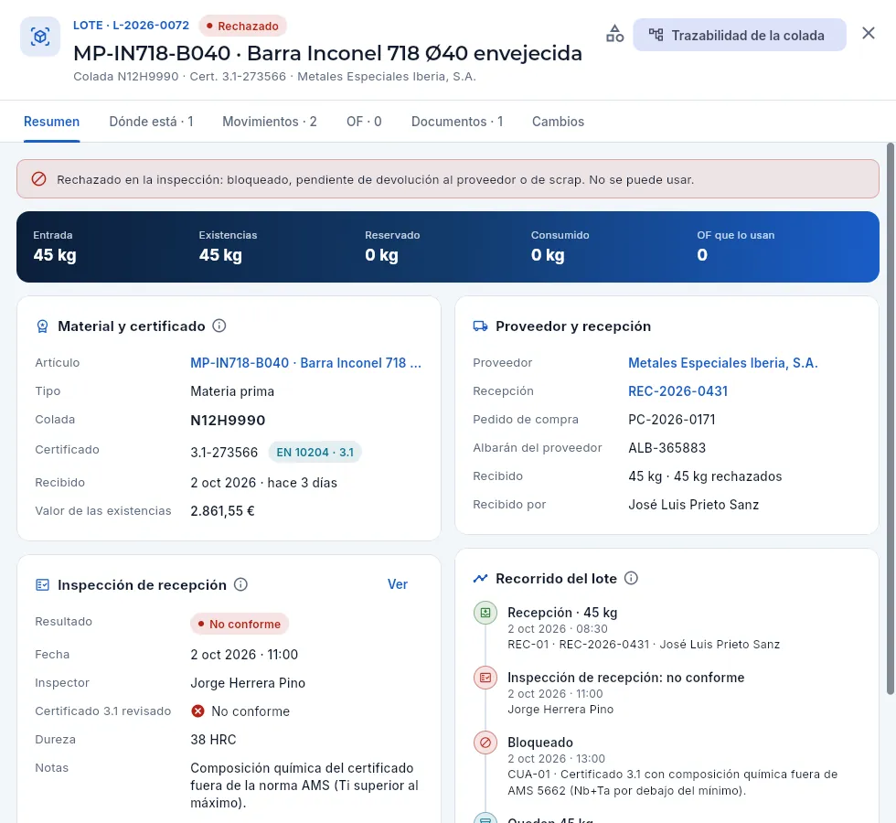The image size is (896, 823).
Task: Click the EN 10204 · 3.1 badge
Action: [x=315, y=452]
